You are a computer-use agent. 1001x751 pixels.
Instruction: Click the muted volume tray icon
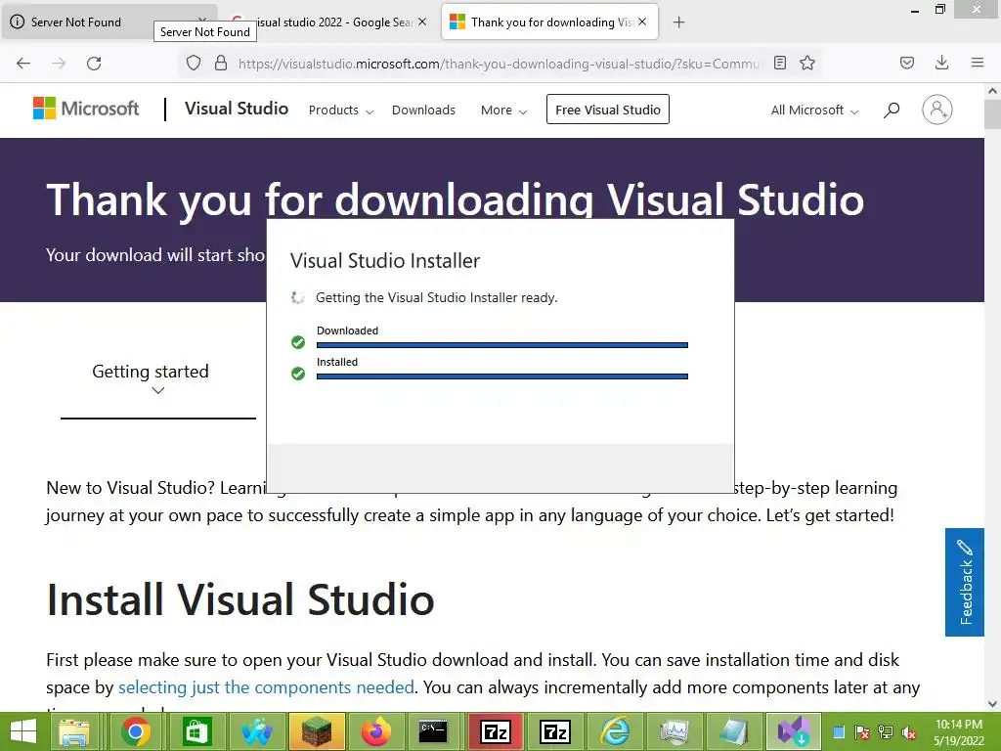(x=909, y=733)
